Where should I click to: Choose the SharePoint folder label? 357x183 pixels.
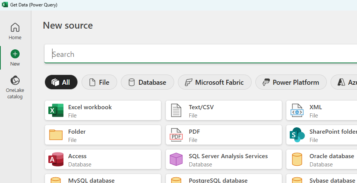click(x=333, y=131)
